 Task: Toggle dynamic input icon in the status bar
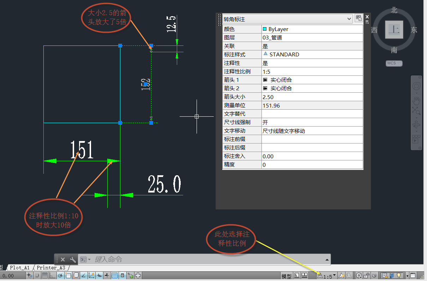98,275
